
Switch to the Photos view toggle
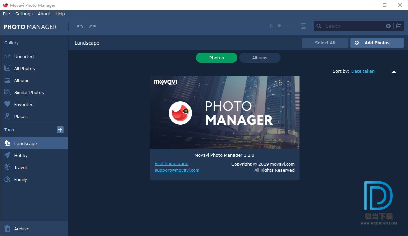216,58
